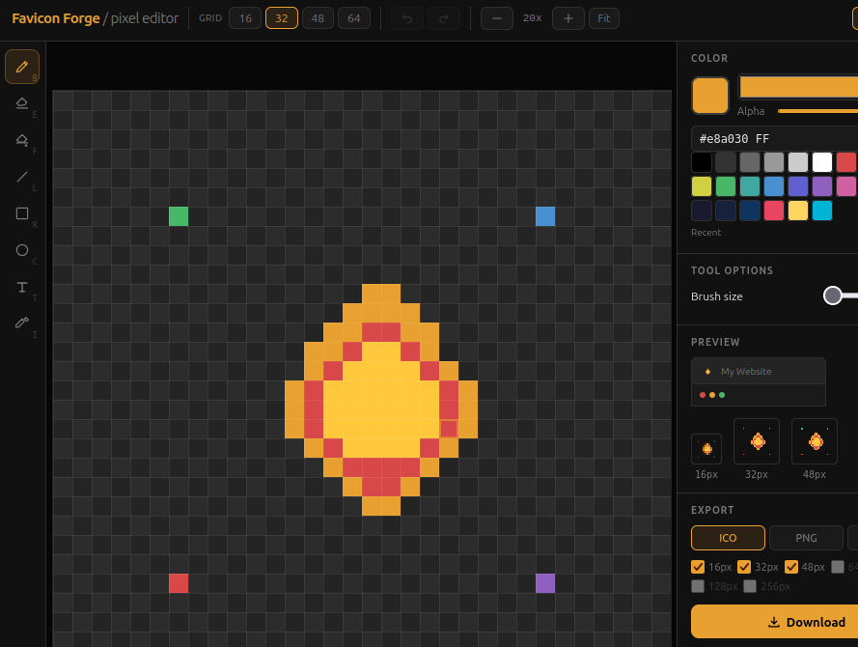Viewport: 858px width, 647px height.
Task: Pick the light gray palette swatch
Action: click(x=798, y=162)
